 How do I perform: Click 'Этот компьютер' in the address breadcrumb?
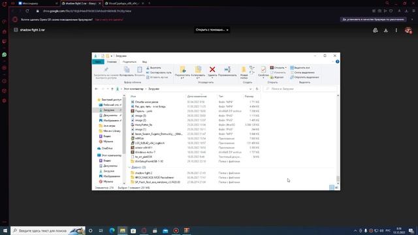133,89
